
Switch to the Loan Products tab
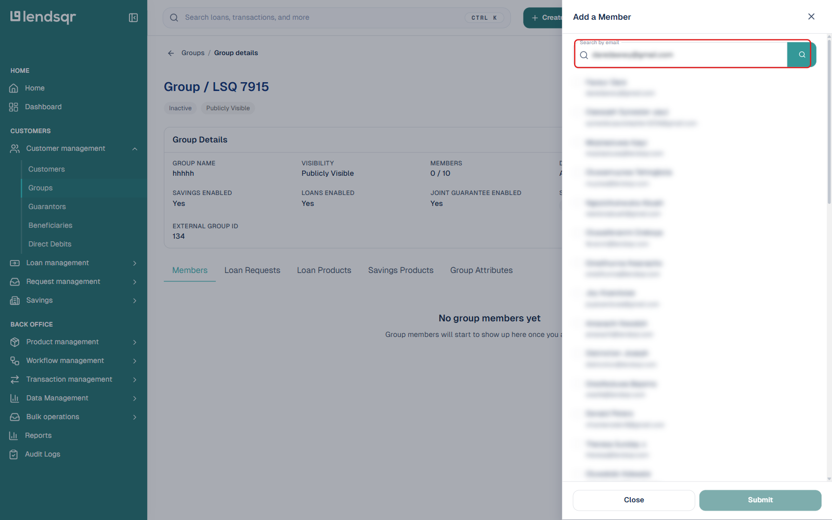(324, 270)
